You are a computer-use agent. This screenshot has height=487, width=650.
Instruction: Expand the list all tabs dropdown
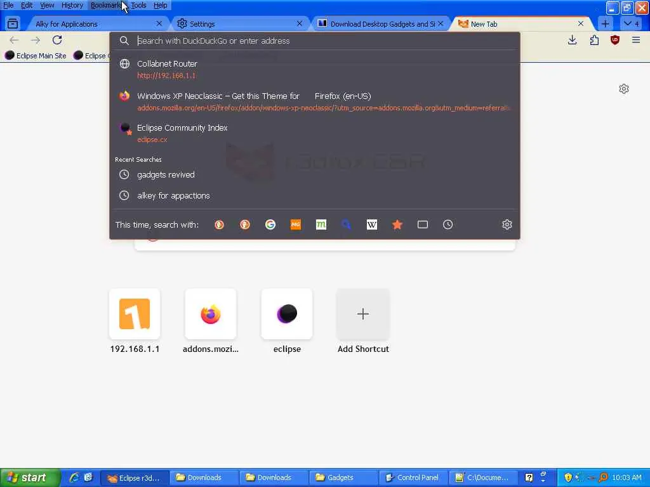632,23
